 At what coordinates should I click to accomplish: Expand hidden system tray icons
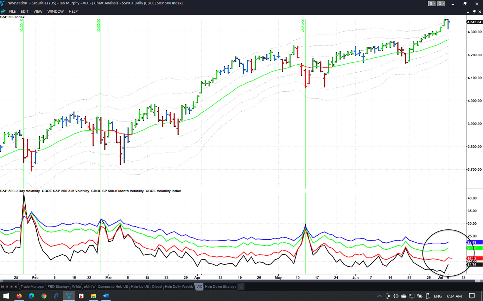tap(379, 296)
